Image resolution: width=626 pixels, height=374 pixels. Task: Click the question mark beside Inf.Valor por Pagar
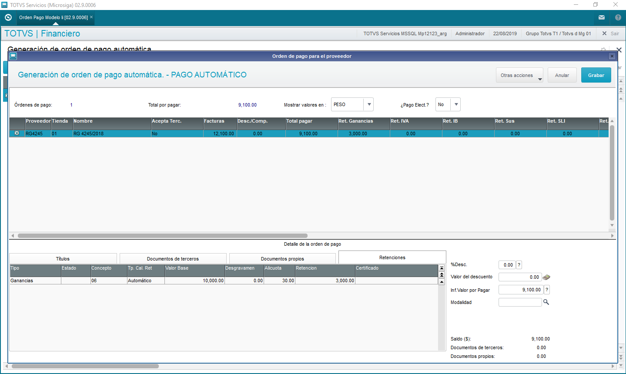(547, 290)
